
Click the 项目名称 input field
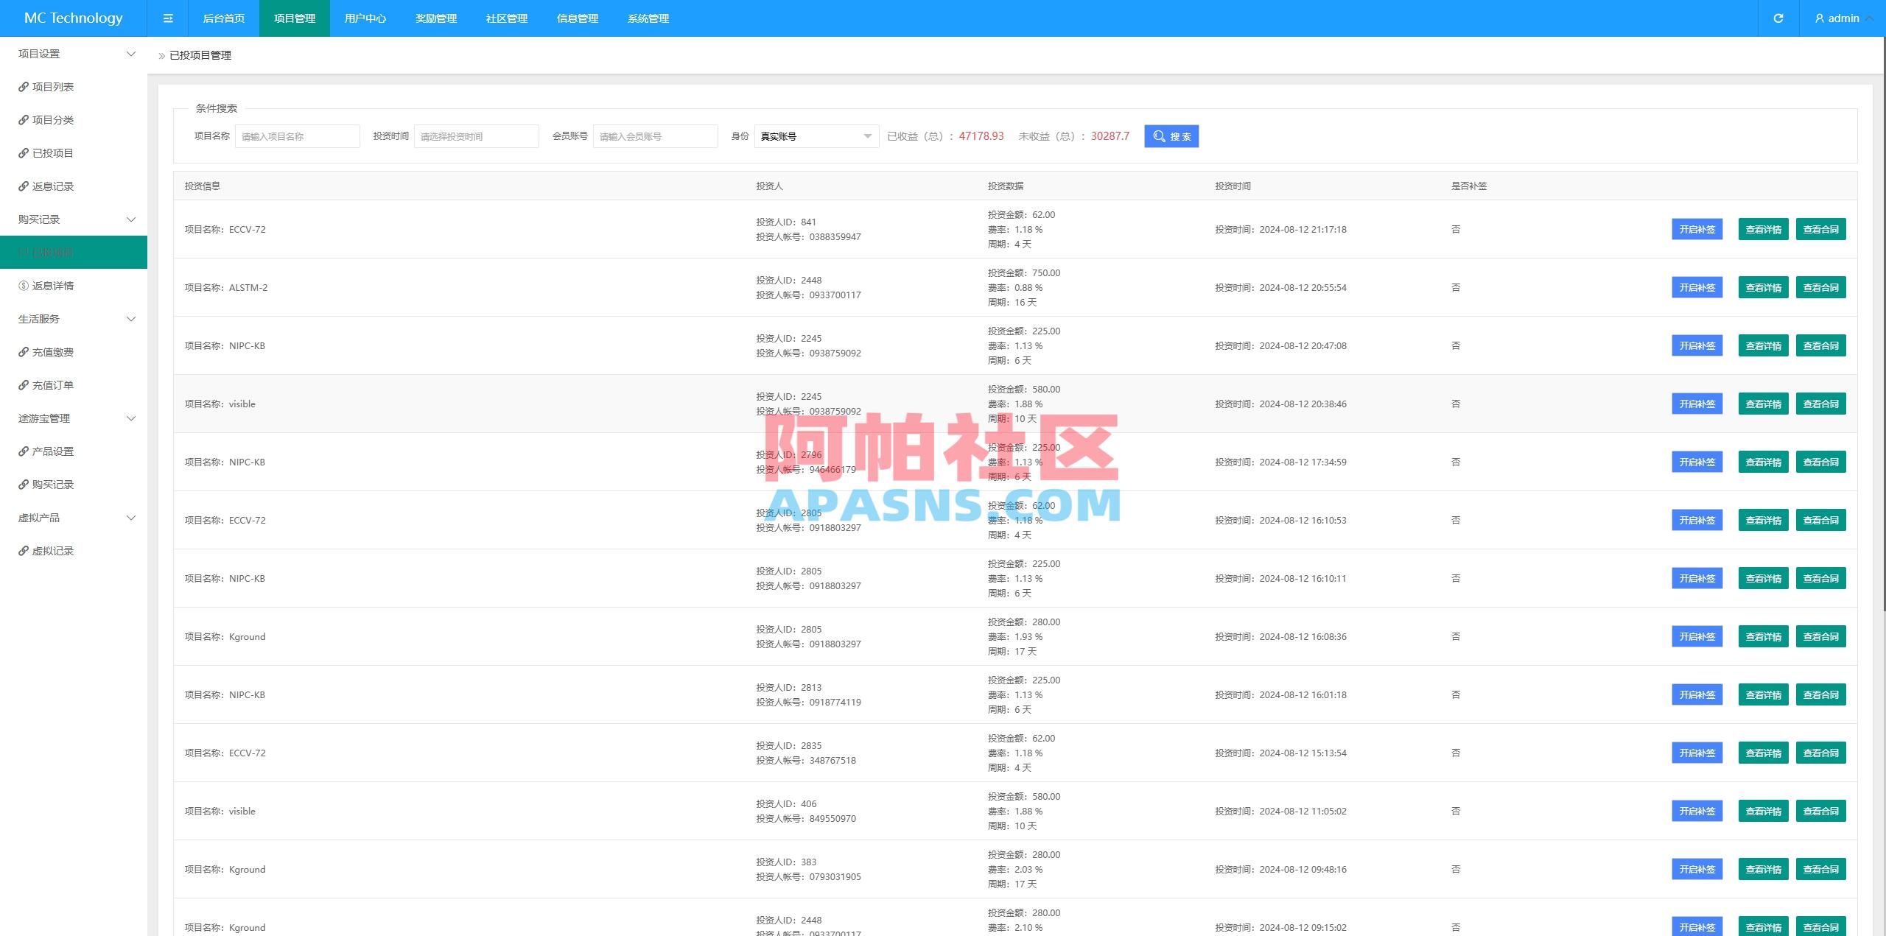[x=297, y=136]
